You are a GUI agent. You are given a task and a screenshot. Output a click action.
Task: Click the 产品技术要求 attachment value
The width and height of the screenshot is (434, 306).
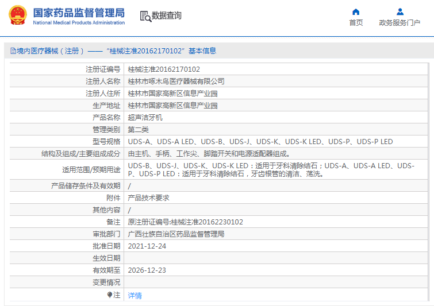(148, 198)
